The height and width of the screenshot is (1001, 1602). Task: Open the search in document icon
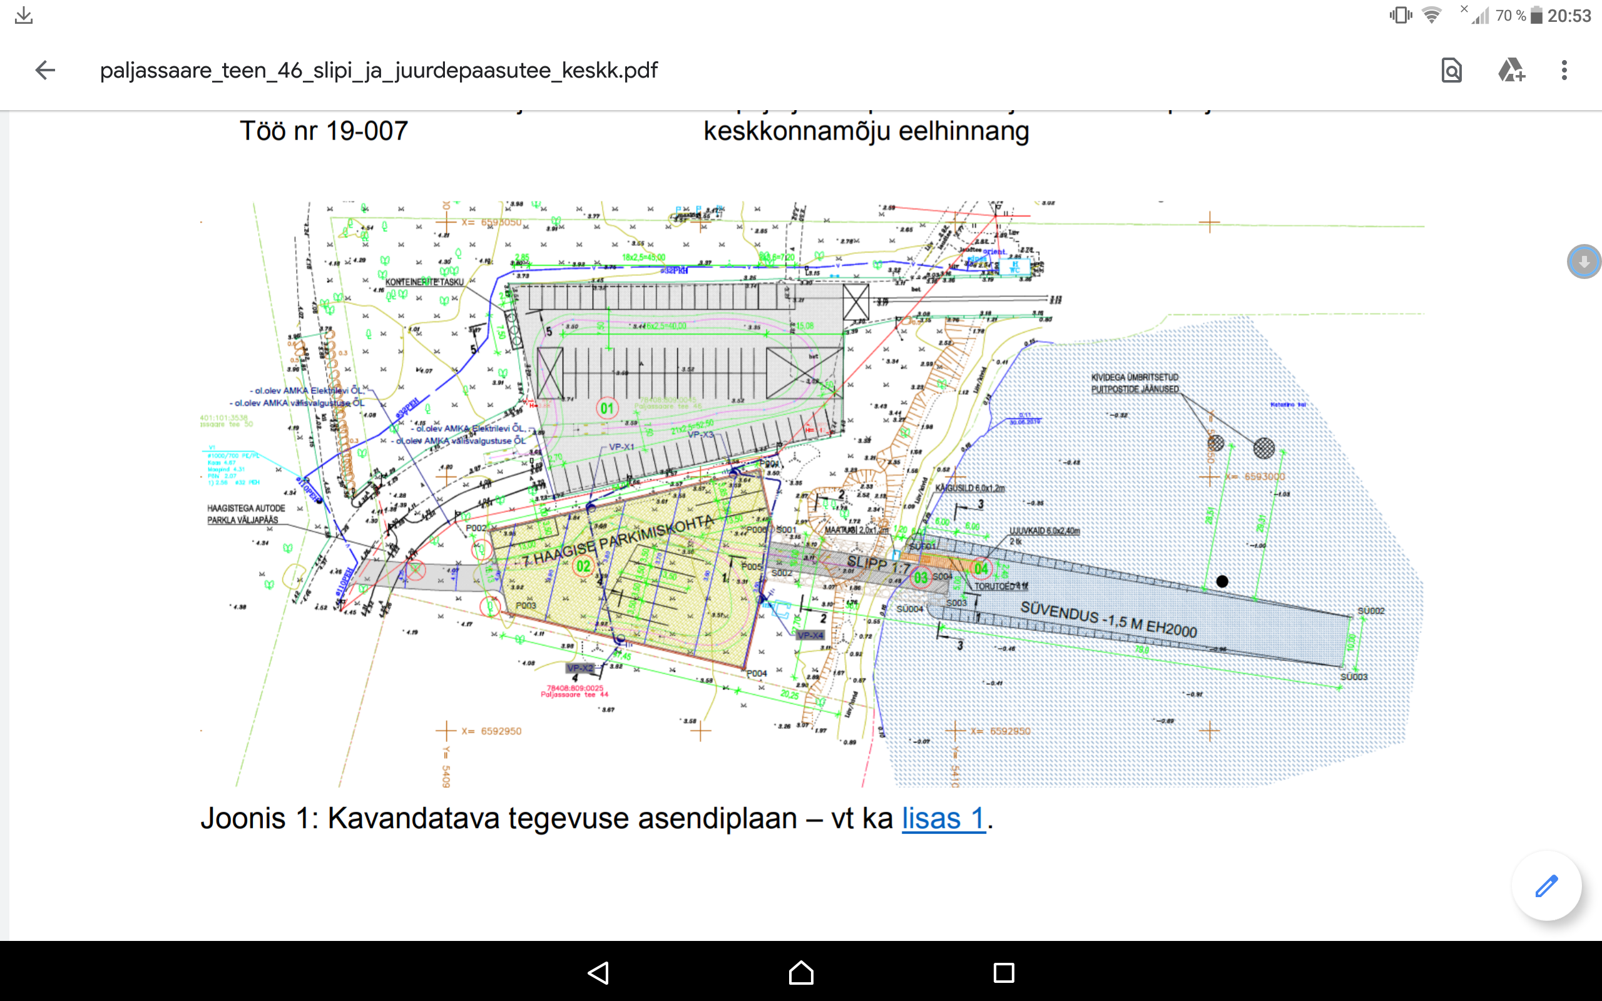[x=1451, y=70]
